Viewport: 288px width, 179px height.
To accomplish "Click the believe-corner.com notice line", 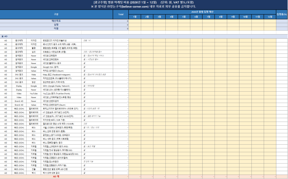I will [x=144, y=7].
